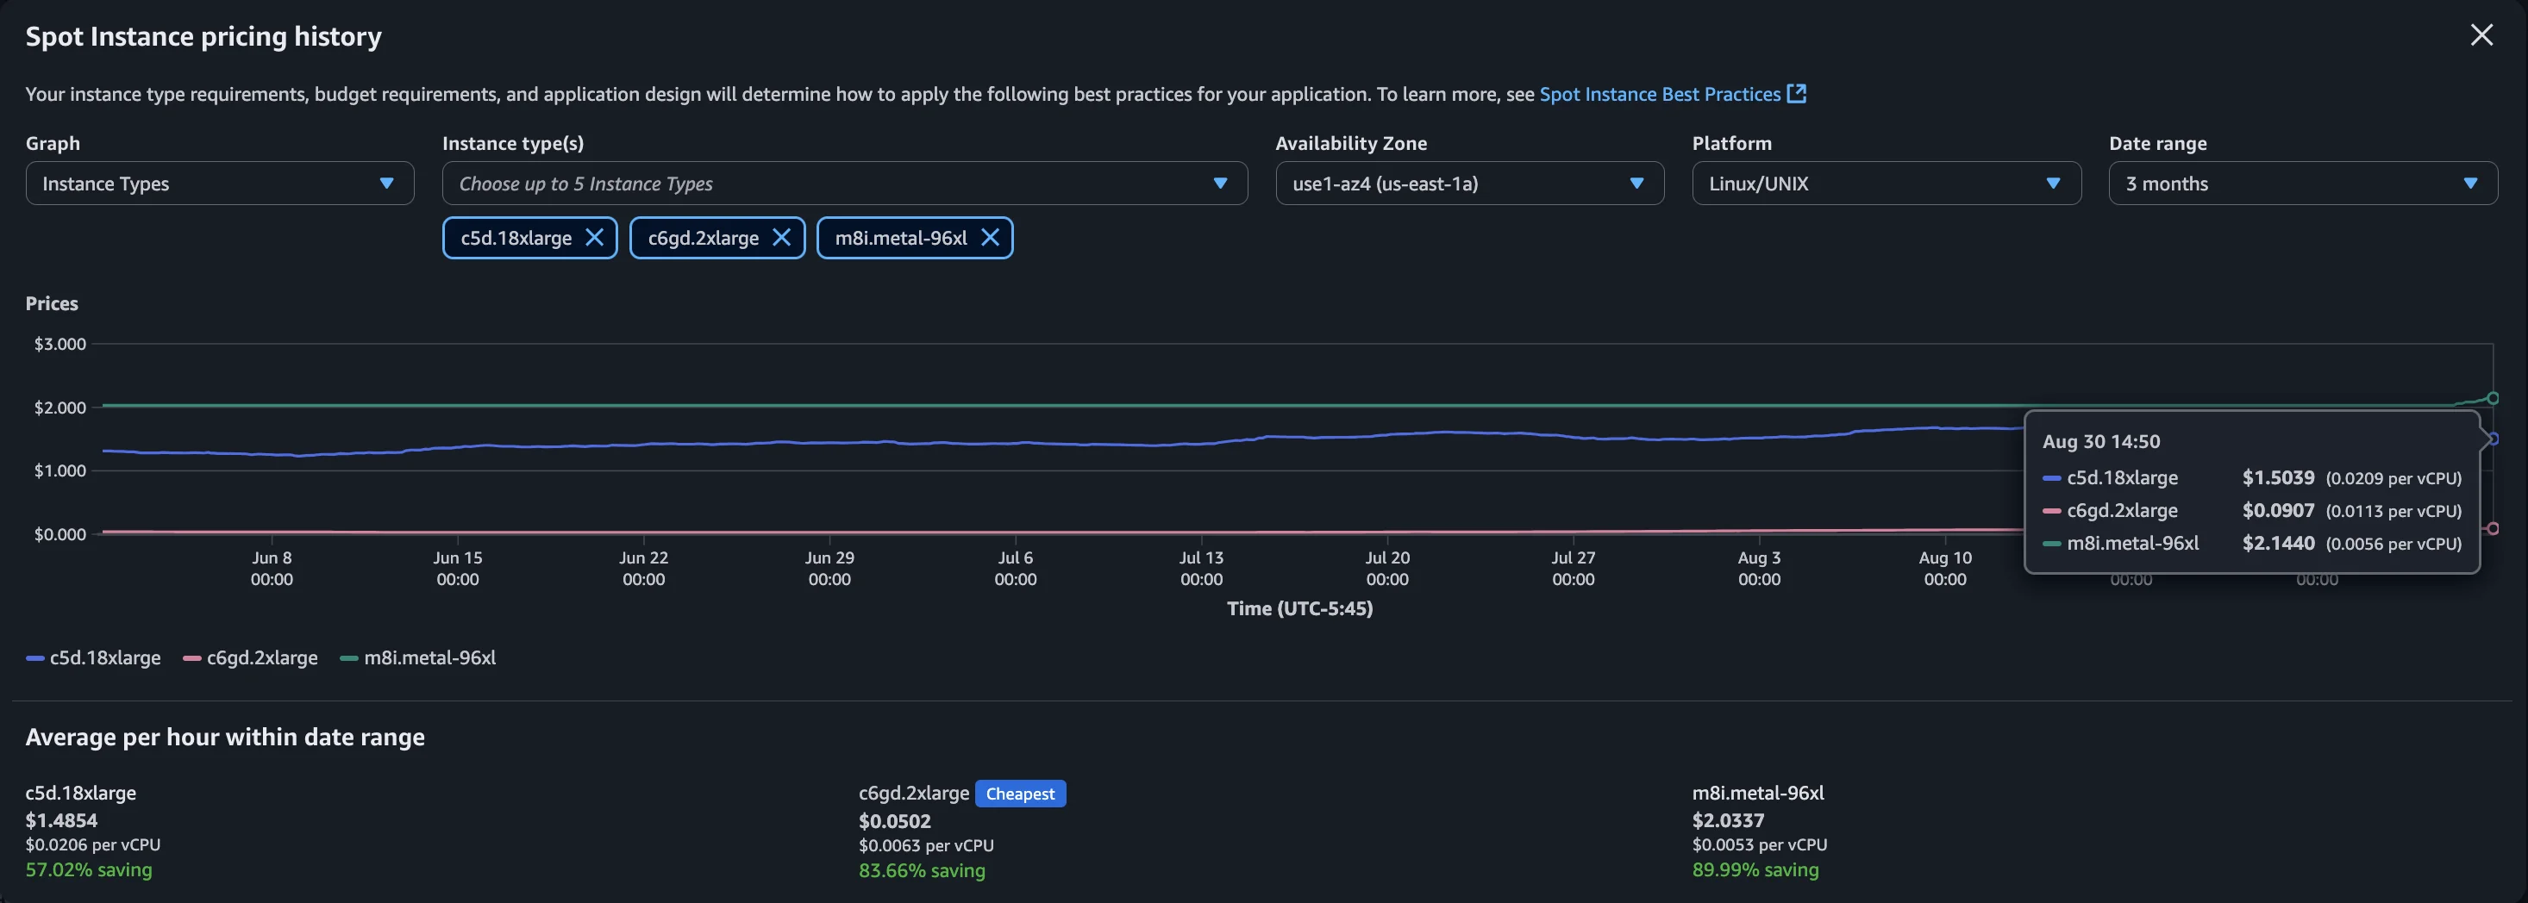Viewport: 2528px width, 903px height.
Task: Remove the m8i.metal-96xl instance type chip
Action: pos(990,237)
